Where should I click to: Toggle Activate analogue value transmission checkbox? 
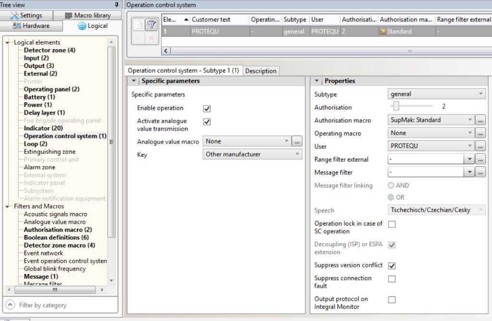click(207, 122)
